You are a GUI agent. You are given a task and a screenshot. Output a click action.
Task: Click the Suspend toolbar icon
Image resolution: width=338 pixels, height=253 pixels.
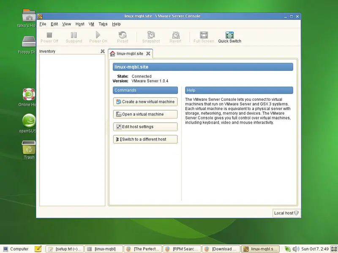coord(74,35)
